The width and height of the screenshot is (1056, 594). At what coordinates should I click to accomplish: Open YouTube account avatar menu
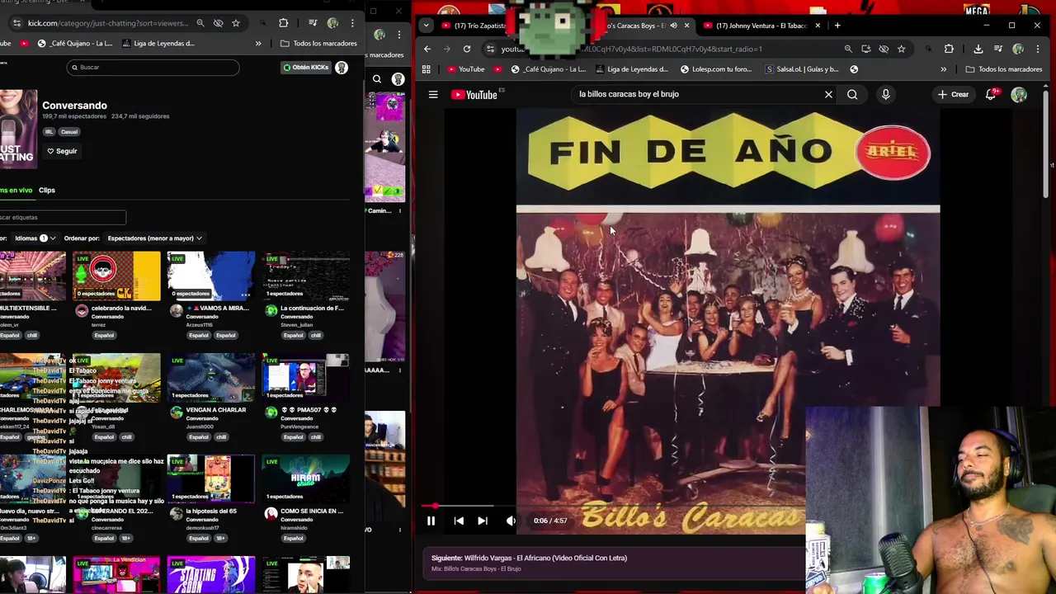(x=1019, y=95)
